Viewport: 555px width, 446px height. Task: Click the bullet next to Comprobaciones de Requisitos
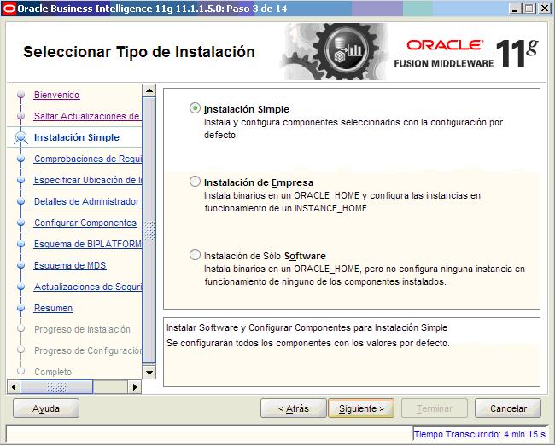click(20, 159)
